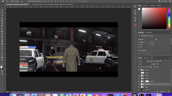Switch to the Gradients tab
The width and height of the screenshot is (172, 96).
pos(152,6)
